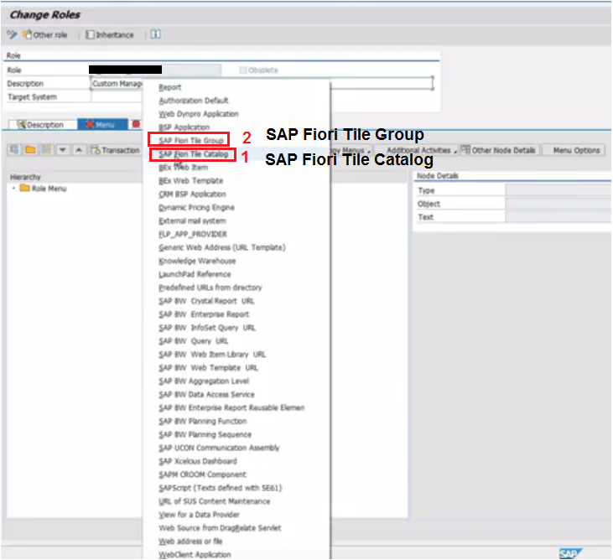Click the first icon in the hierarchy toolbar
This screenshot has height=560, width=613.
click(x=14, y=150)
